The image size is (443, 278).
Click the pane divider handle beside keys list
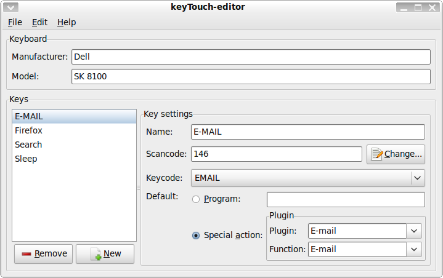pos(139,187)
